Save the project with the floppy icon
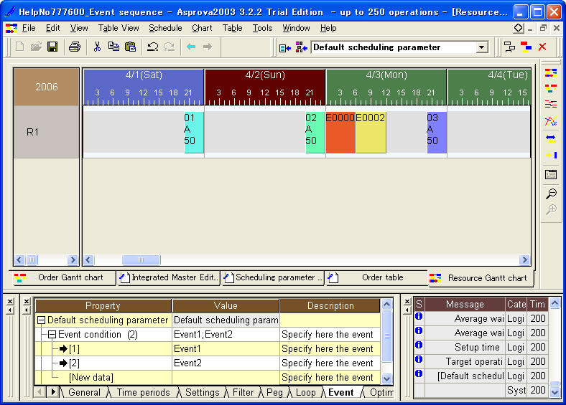This screenshot has height=405, width=566. point(52,47)
